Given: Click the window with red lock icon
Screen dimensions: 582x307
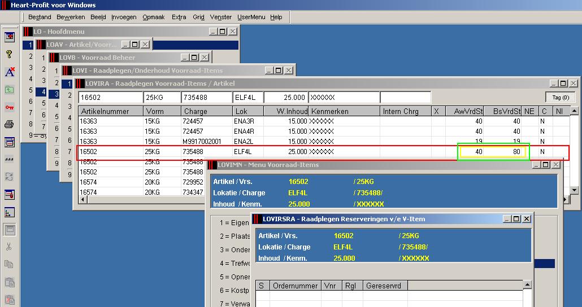Looking at the screenshot, I should (10, 194).
